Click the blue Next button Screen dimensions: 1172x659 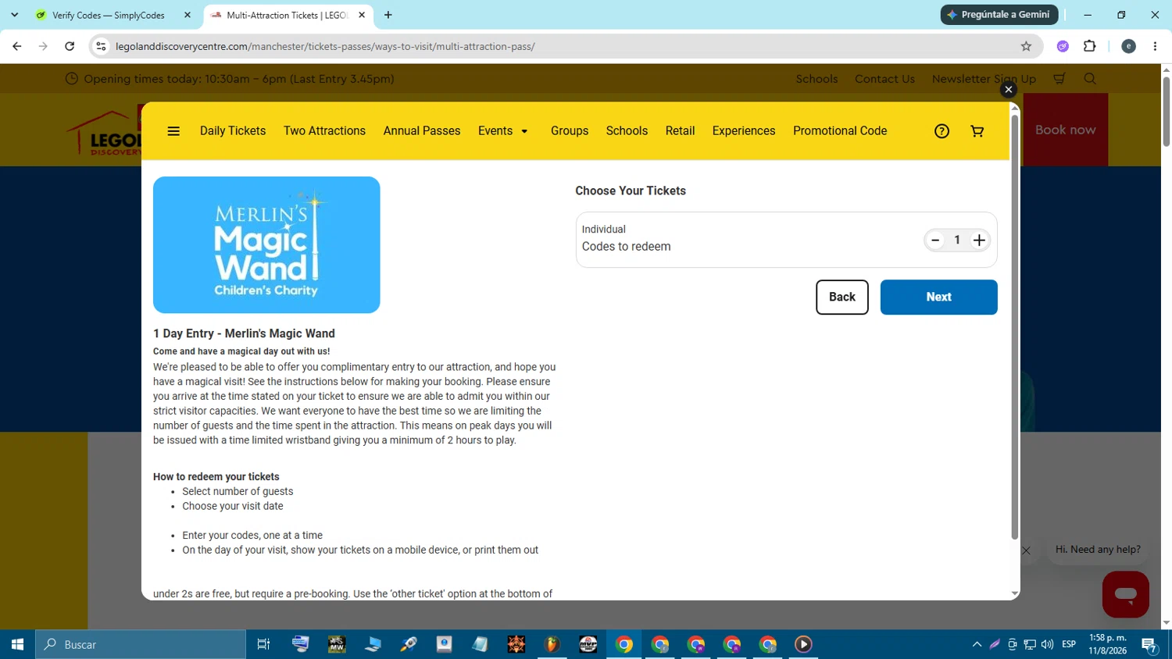[939, 297]
